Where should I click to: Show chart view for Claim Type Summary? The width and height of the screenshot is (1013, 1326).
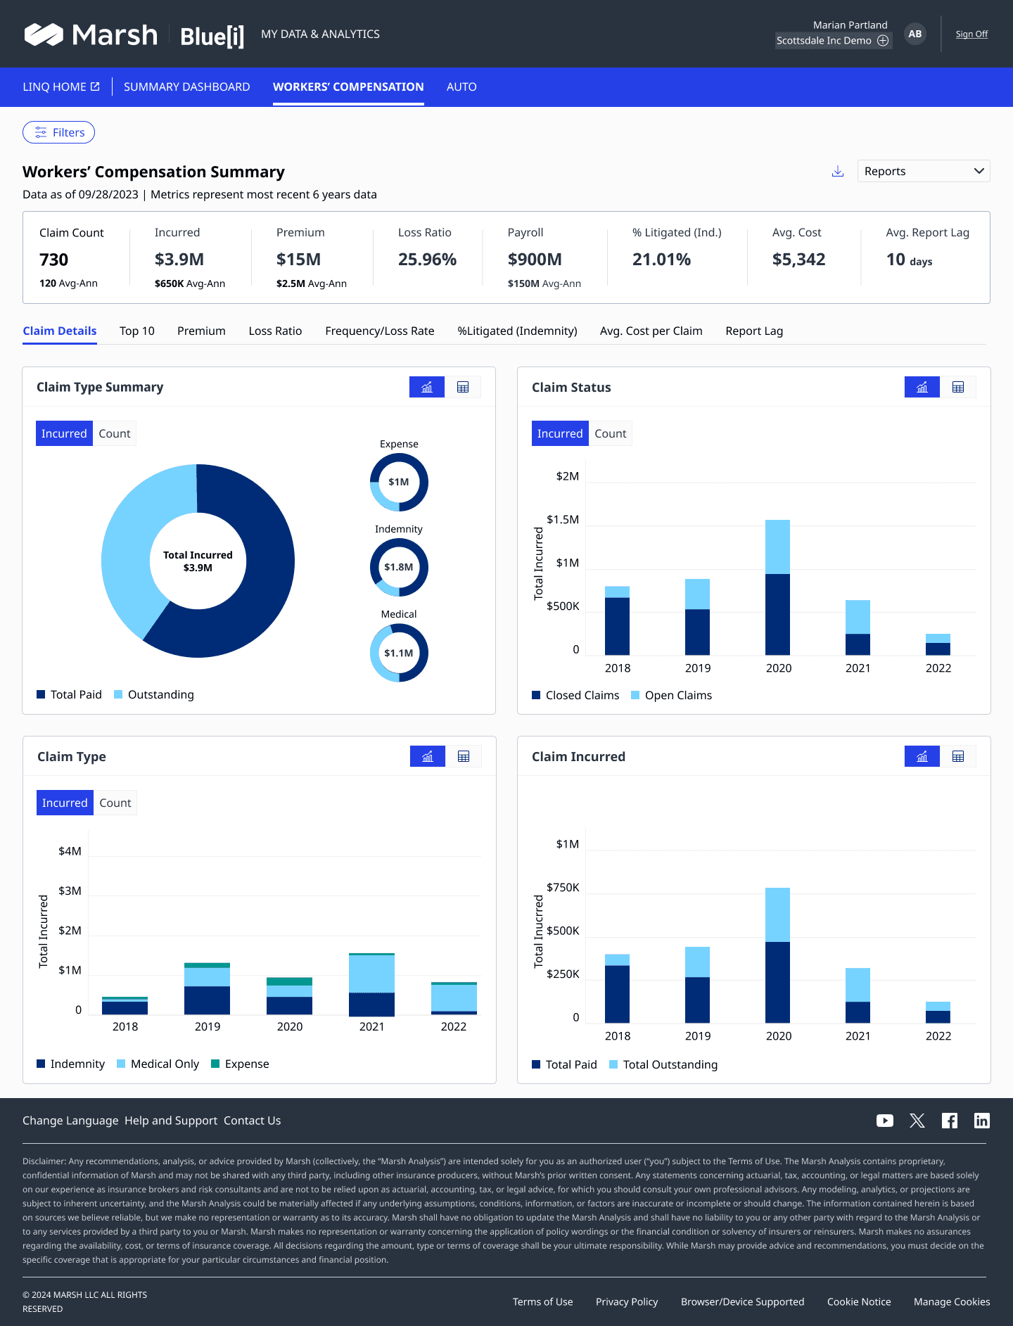pyautogui.click(x=427, y=387)
